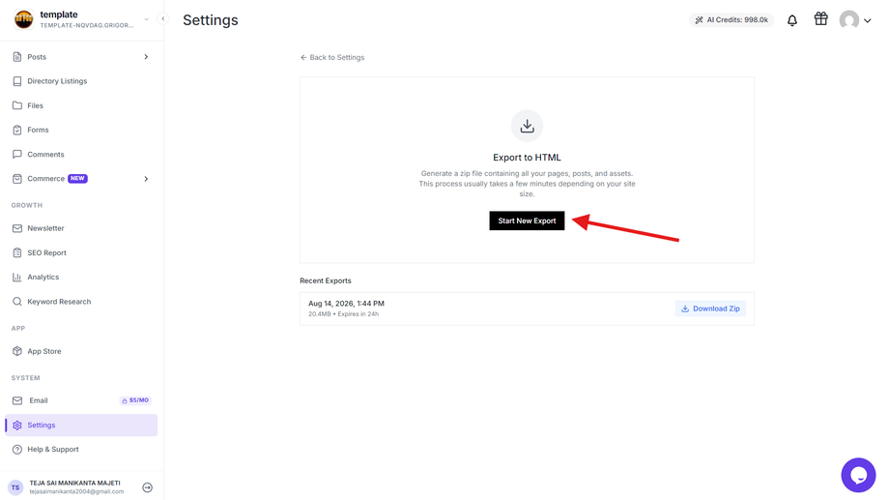Open notifications bell icon

click(792, 20)
